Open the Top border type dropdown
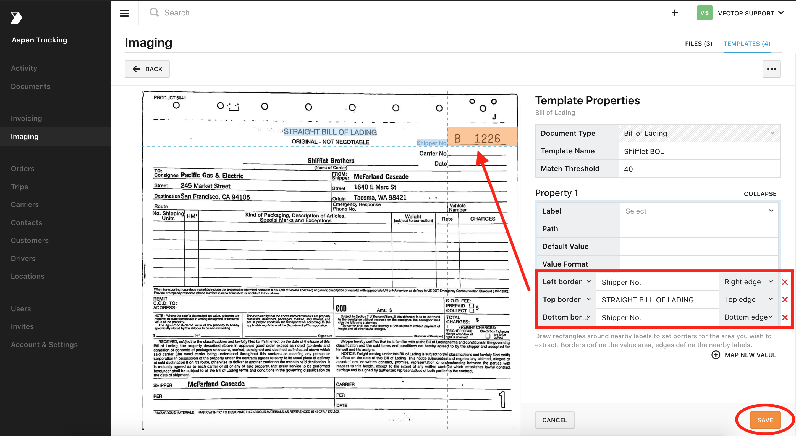This screenshot has height=436, width=796. click(567, 299)
